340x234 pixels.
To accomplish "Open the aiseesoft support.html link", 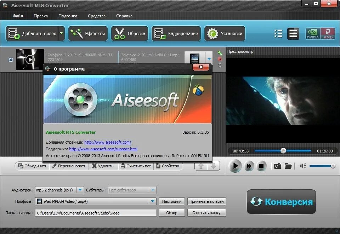I will [x=103, y=149].
